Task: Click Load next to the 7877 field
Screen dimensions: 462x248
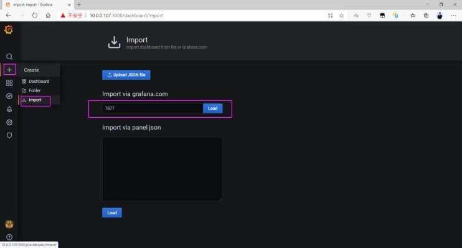Action: 213,108
